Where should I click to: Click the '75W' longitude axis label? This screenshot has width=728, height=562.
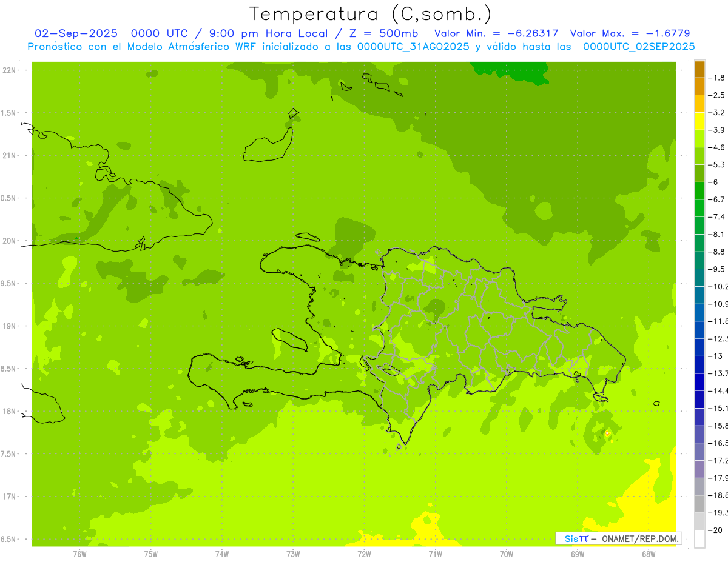pyautogui.click(x=150, y=554)
